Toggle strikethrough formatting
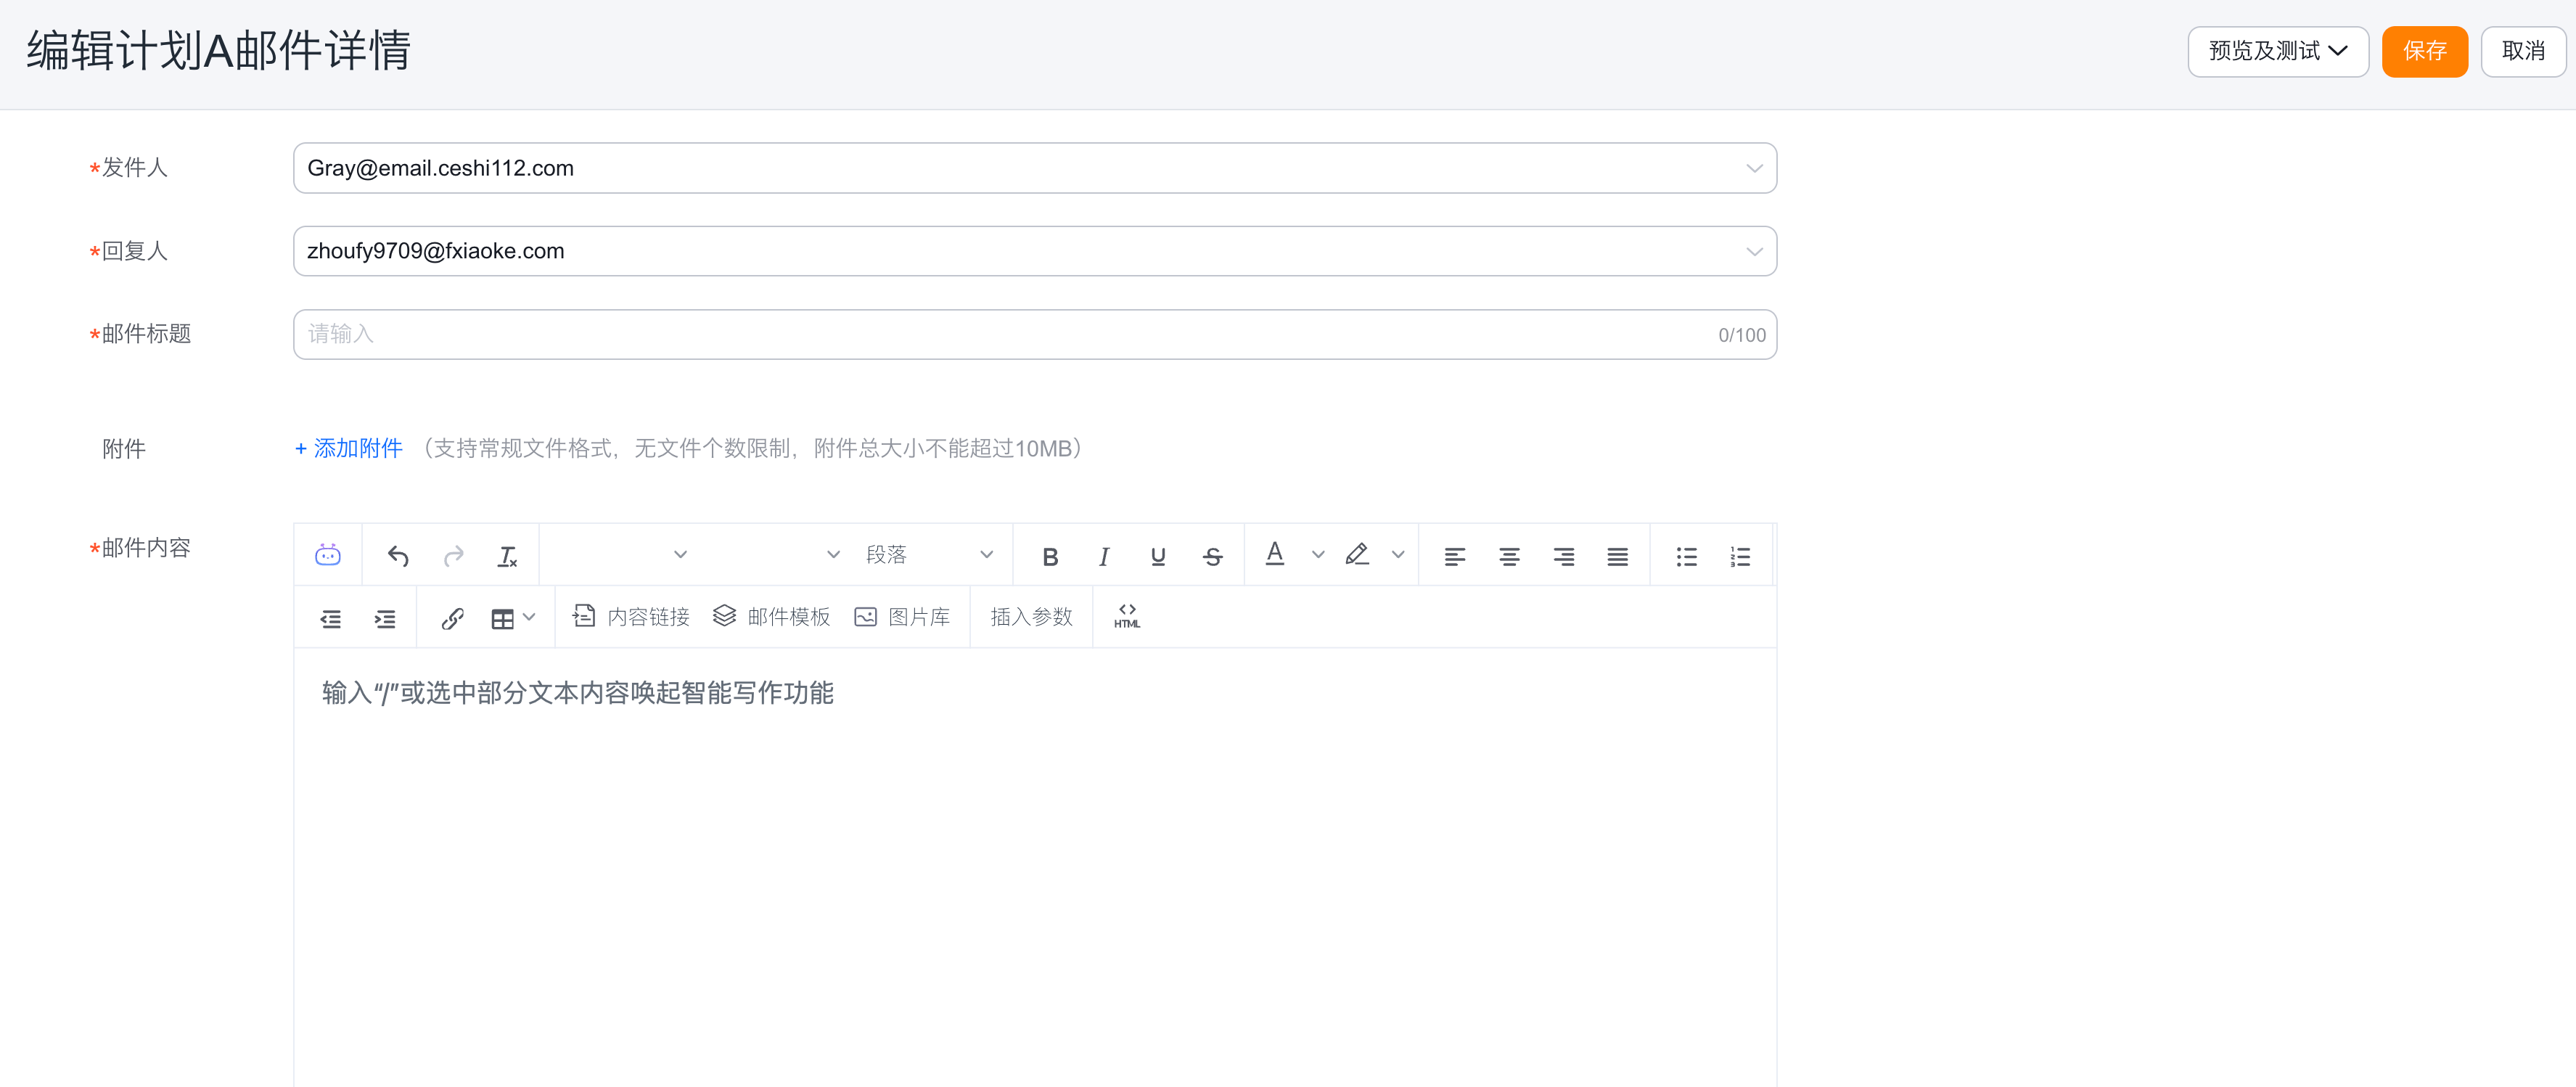The image size is (2576, 1087). 1212,556
